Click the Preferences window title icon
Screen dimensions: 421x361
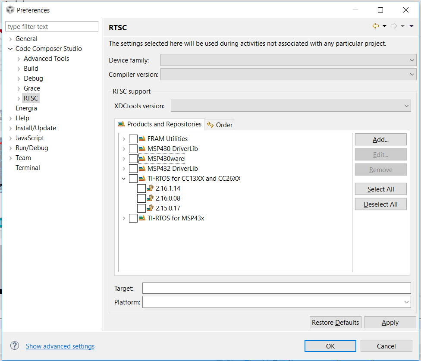click(10, 10)
